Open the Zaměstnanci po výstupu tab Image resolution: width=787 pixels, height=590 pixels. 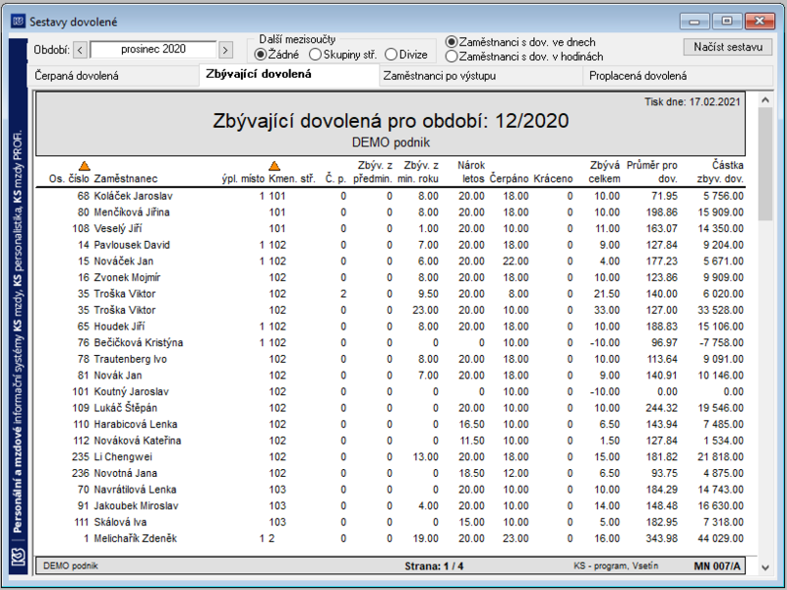(x=481, y=77)
